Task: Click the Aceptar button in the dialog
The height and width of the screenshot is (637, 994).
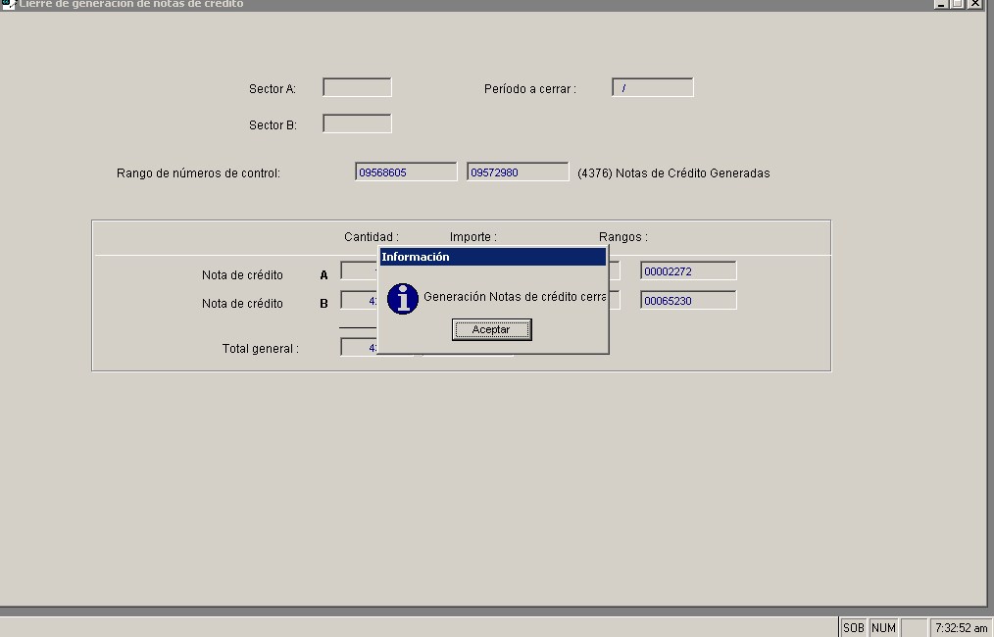Action: [x=491, y=330]
